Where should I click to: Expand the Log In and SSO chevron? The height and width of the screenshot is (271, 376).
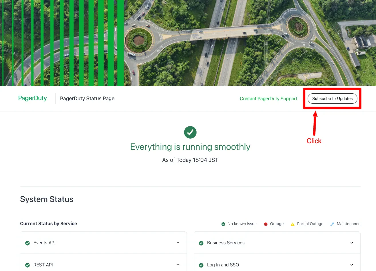[x=352, y=265]
